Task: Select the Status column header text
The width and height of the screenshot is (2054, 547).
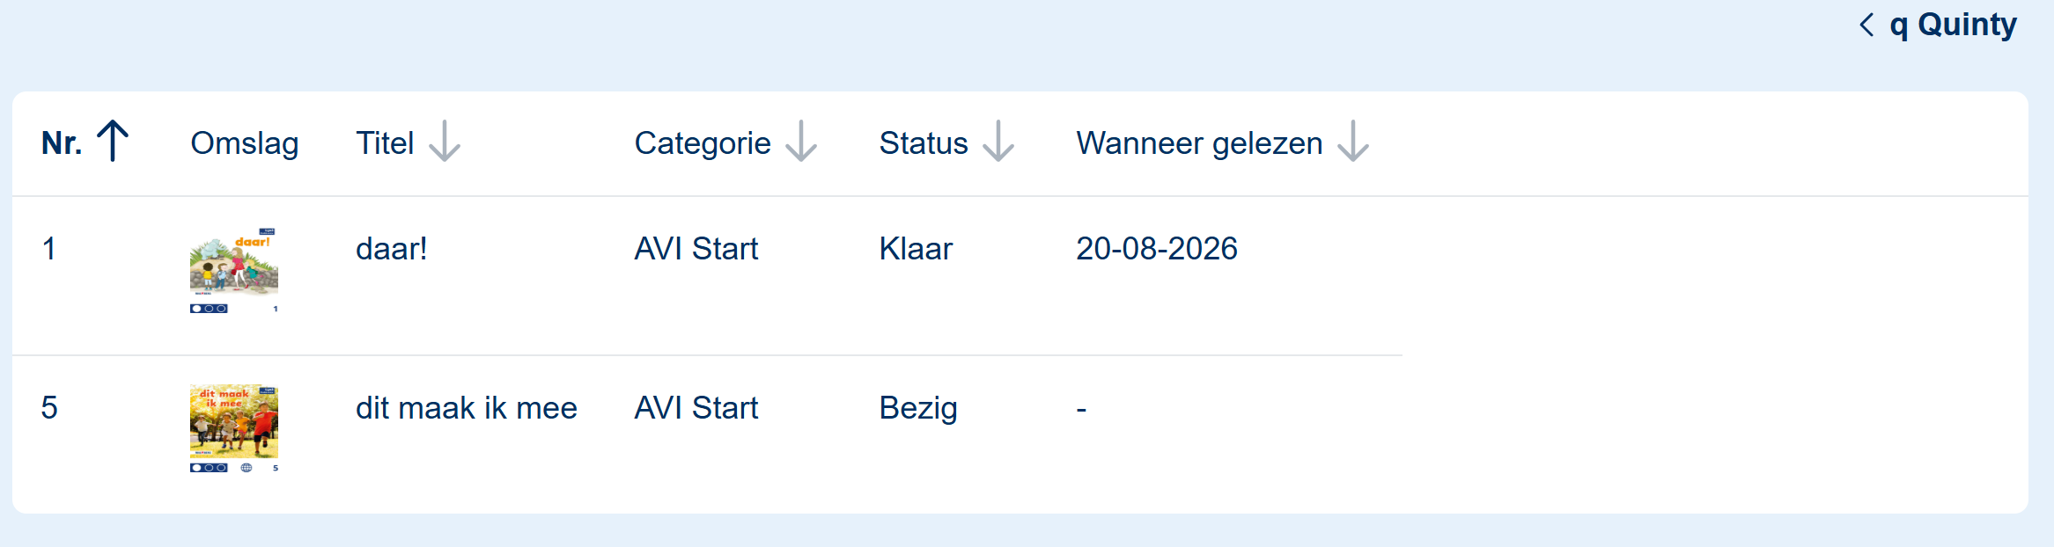Action: pyautogui.click(x=924, y=143)
